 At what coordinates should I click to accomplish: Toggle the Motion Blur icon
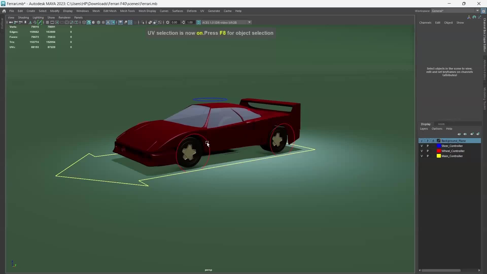pyautogui.click(x=126, y=22)
